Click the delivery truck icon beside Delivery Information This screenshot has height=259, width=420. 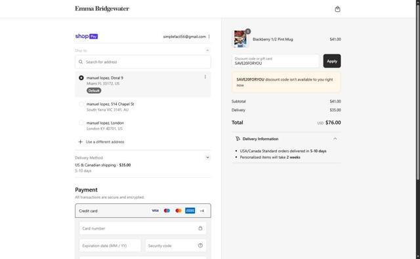click(x=238, y=139)
